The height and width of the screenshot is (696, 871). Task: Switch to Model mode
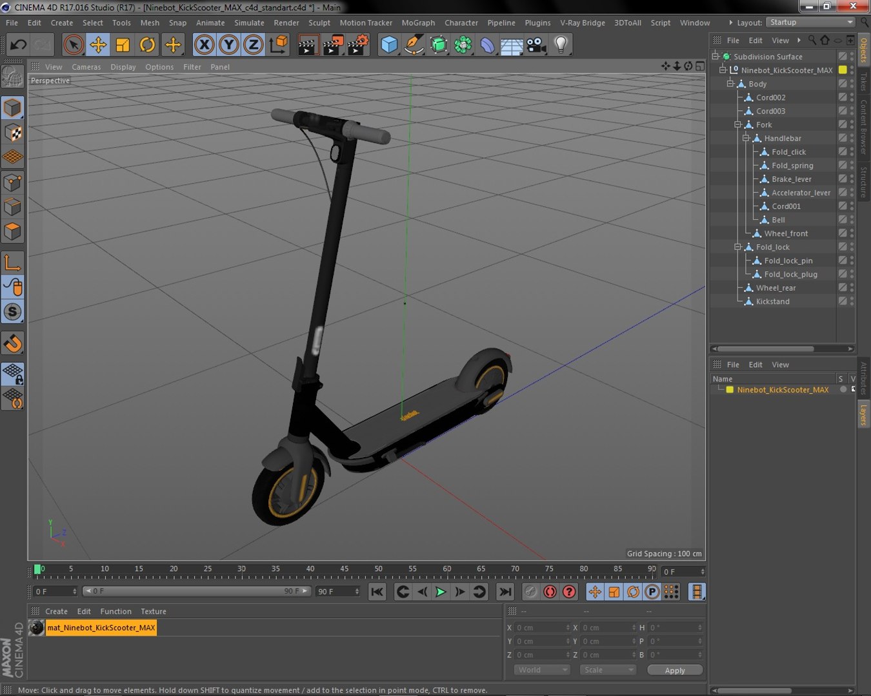pos(13,108)
